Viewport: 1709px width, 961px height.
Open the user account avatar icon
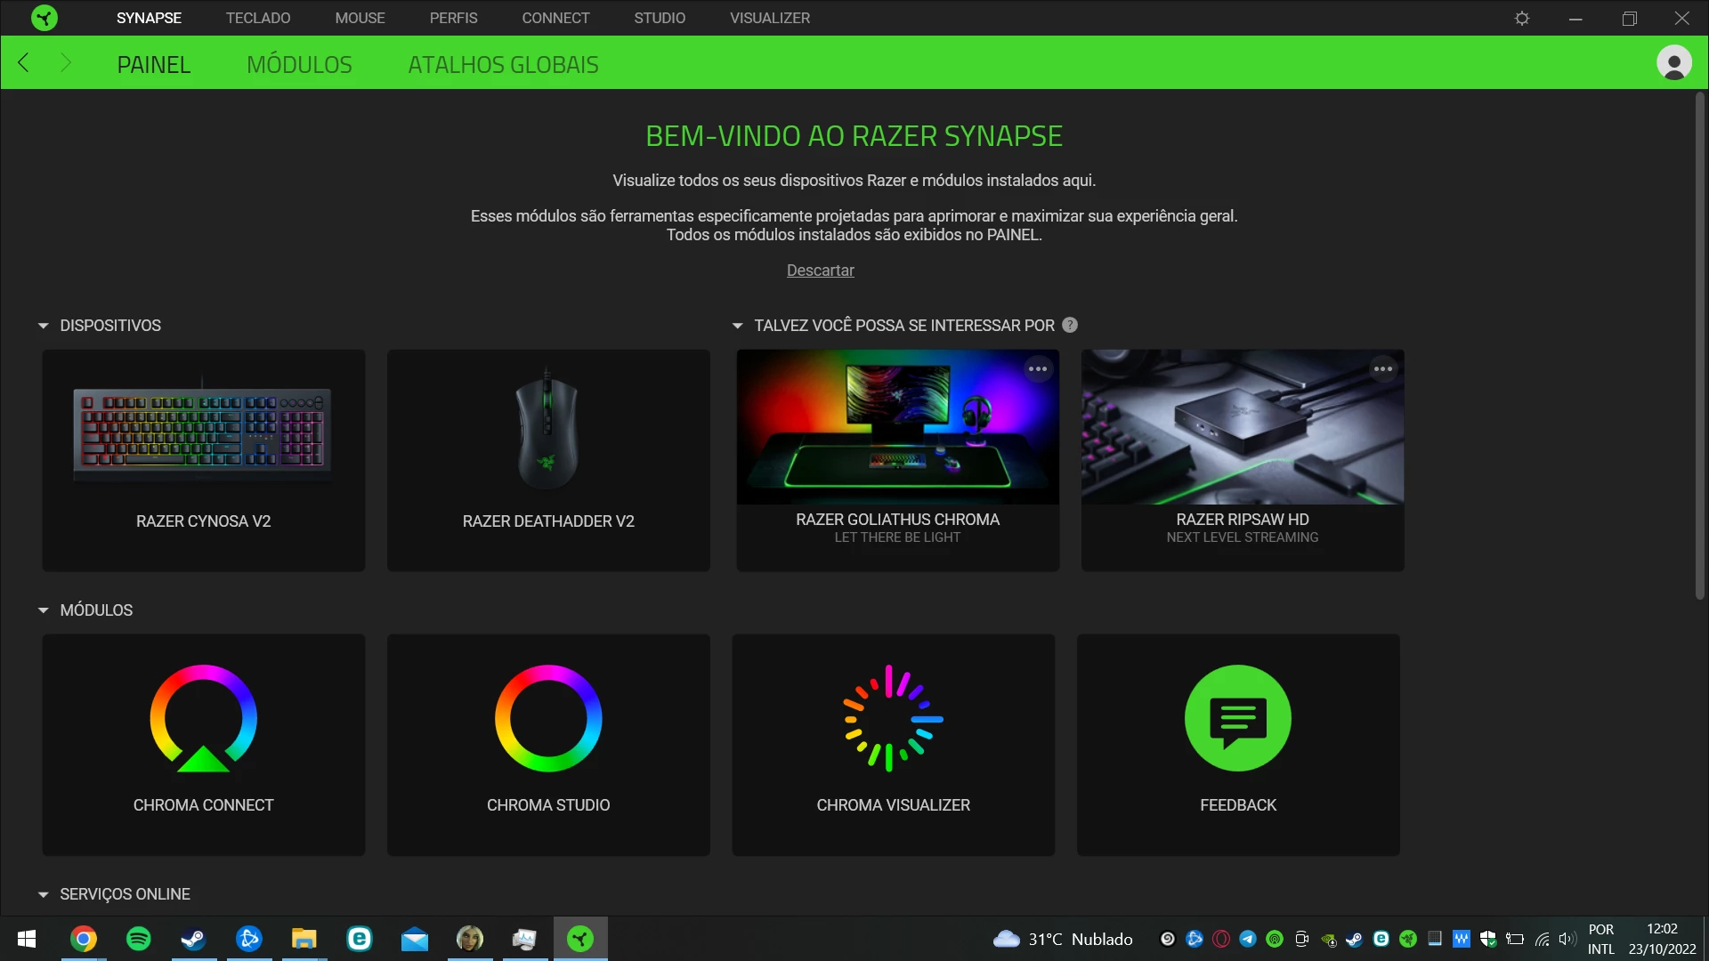point(1673,63)
